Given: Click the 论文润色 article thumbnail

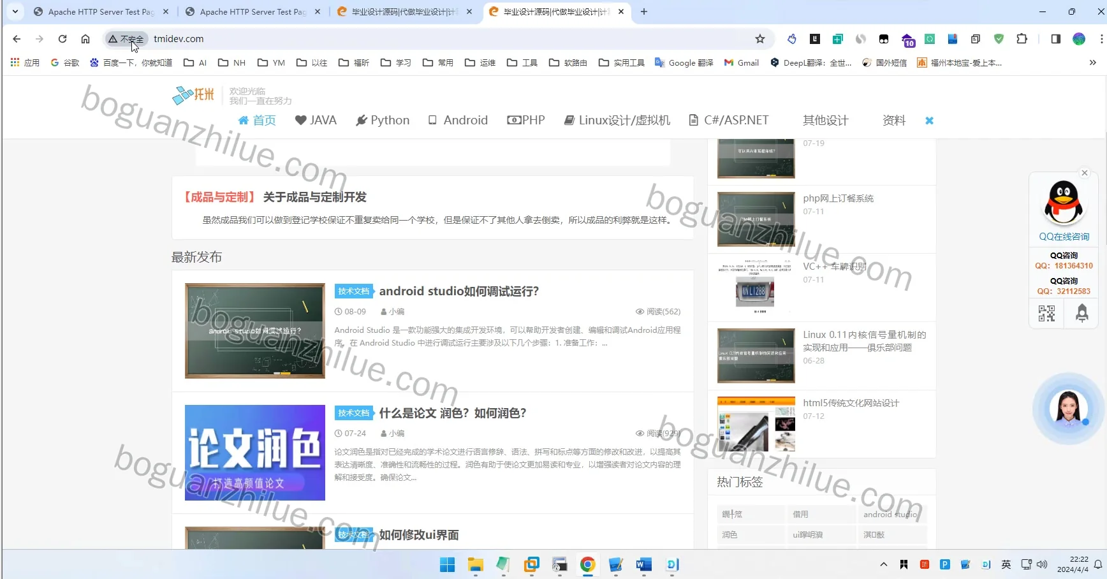Looking at the screenshot, I should coord(255,453).
